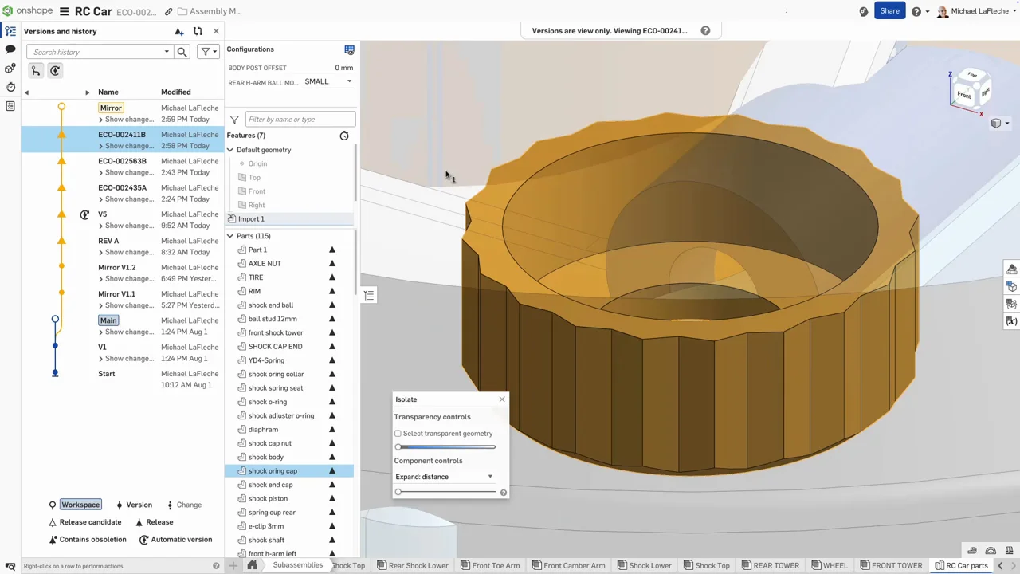Enable Select transparent geometry checkbox

tap(398, 434)
